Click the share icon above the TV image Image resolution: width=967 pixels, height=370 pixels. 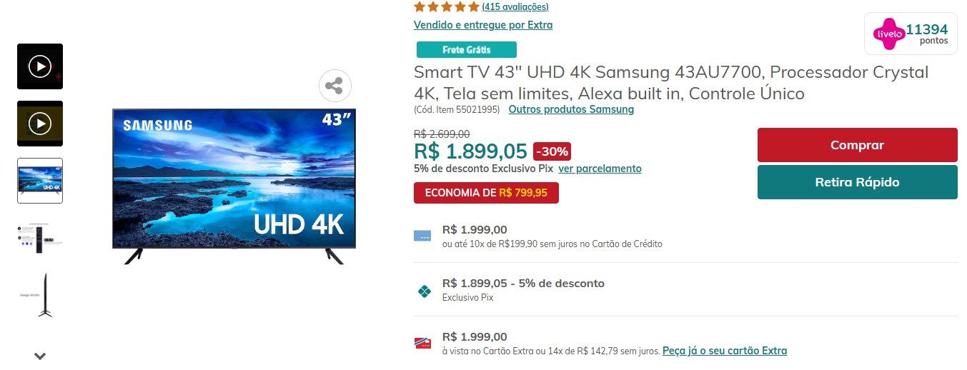point(334,86)
